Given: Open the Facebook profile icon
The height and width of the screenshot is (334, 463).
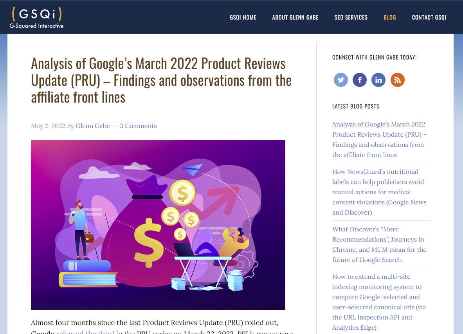Looking at the screenshot, I should point(360,80).
